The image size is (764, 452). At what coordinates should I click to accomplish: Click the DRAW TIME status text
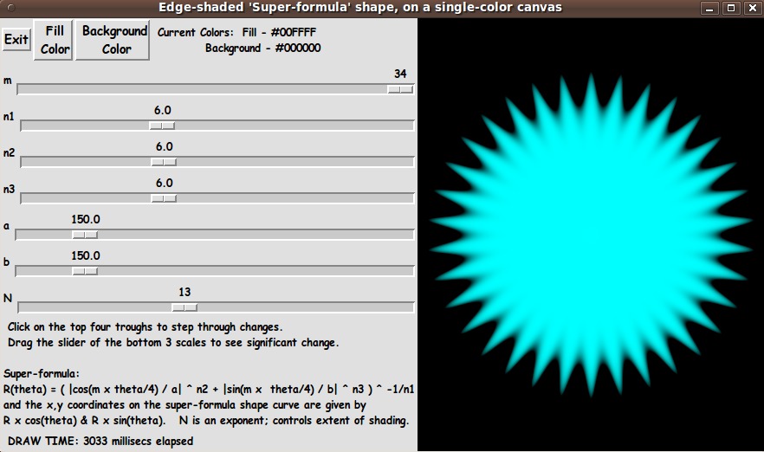pos(100,441)
